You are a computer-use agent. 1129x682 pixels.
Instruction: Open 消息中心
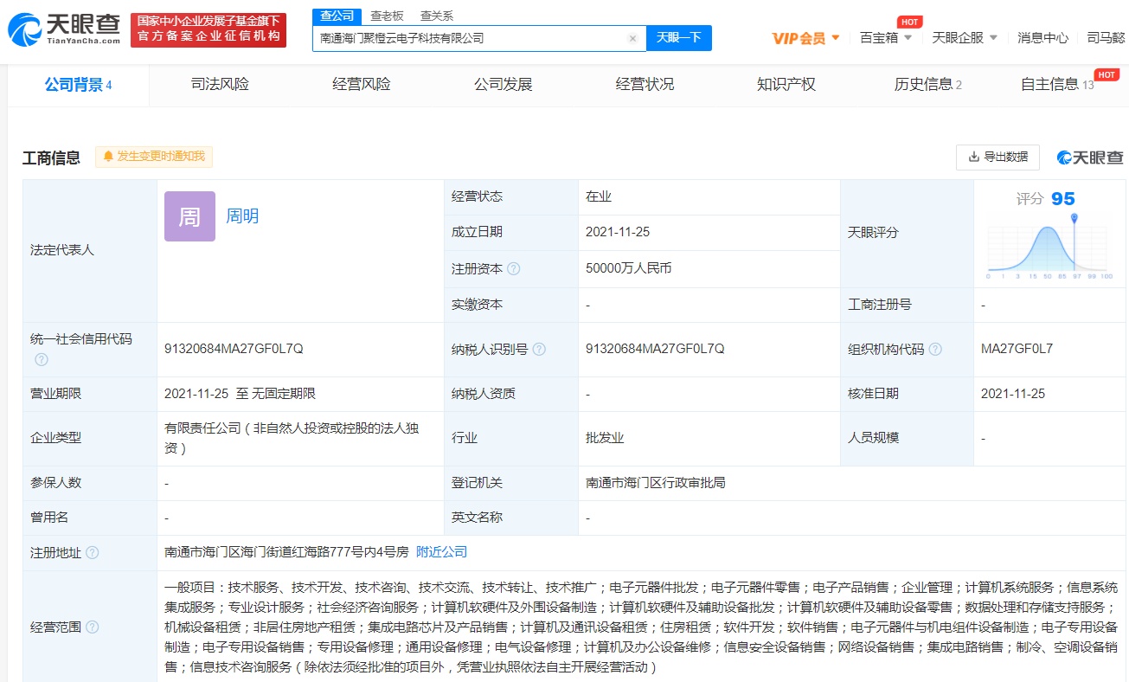[x=1042, y=38]
